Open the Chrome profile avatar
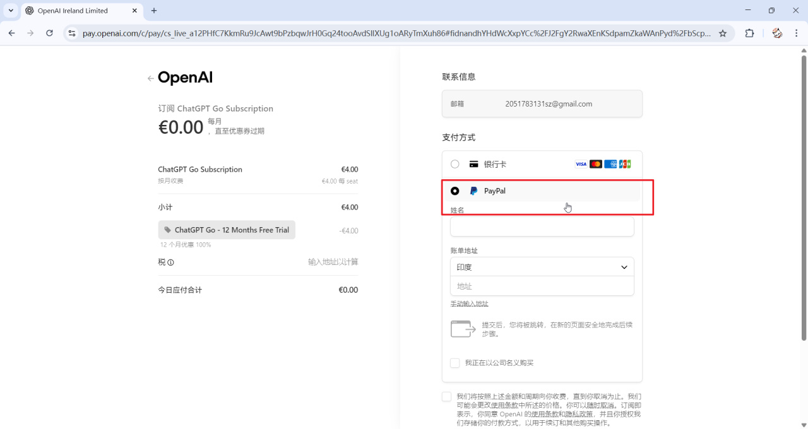 coord(777,33)
